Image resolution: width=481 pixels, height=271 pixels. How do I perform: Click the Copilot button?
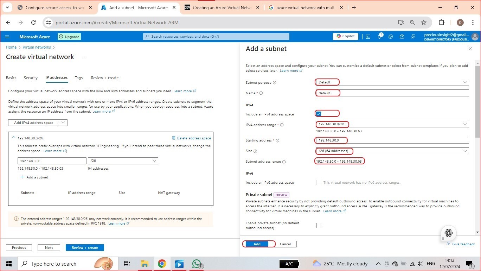(x=346, y=36)
